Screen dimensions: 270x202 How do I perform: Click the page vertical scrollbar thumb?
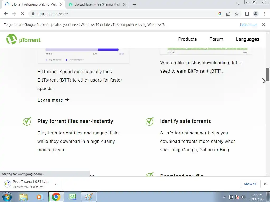(268, 74)
